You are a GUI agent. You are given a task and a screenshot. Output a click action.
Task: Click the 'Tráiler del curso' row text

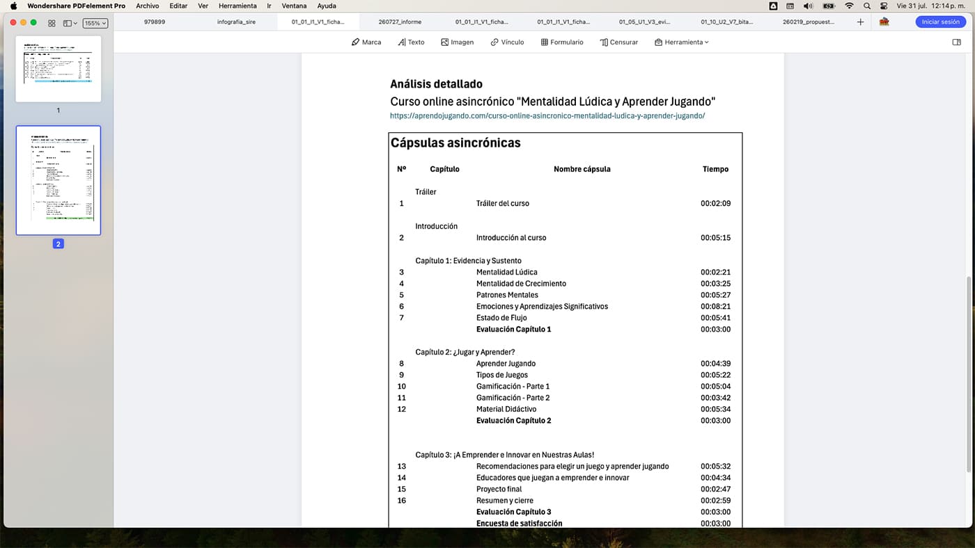tap(503, 204)
